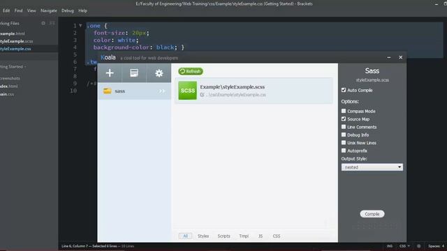Click the add project plus icon in Koala
Image resolution: width=447 pixels, height=251 pixels.
[x=110, y=73]
